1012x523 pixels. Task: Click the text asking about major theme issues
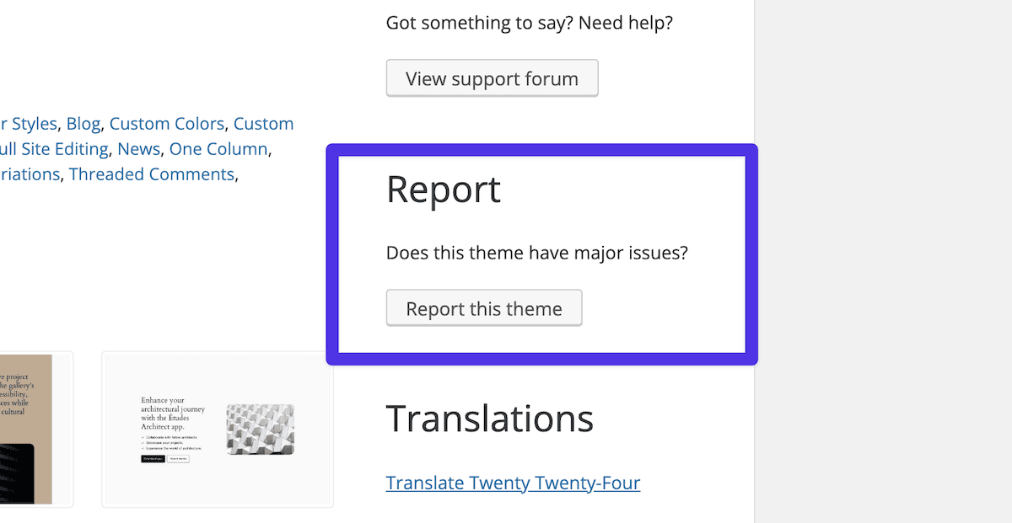pyautogui.click(x=536, y=252)
